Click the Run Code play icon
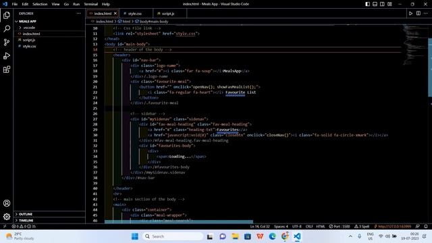 pos(410,13)
